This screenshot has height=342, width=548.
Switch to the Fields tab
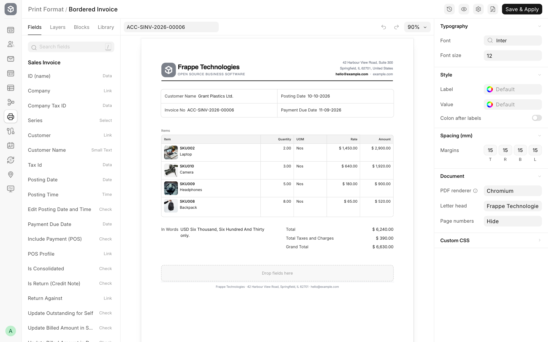[35, 27]
